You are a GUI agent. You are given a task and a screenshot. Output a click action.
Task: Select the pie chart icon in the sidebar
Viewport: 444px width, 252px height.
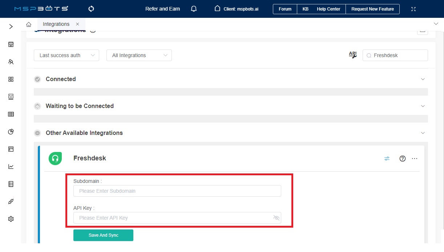pyautogui.click(x=11, y=132)
